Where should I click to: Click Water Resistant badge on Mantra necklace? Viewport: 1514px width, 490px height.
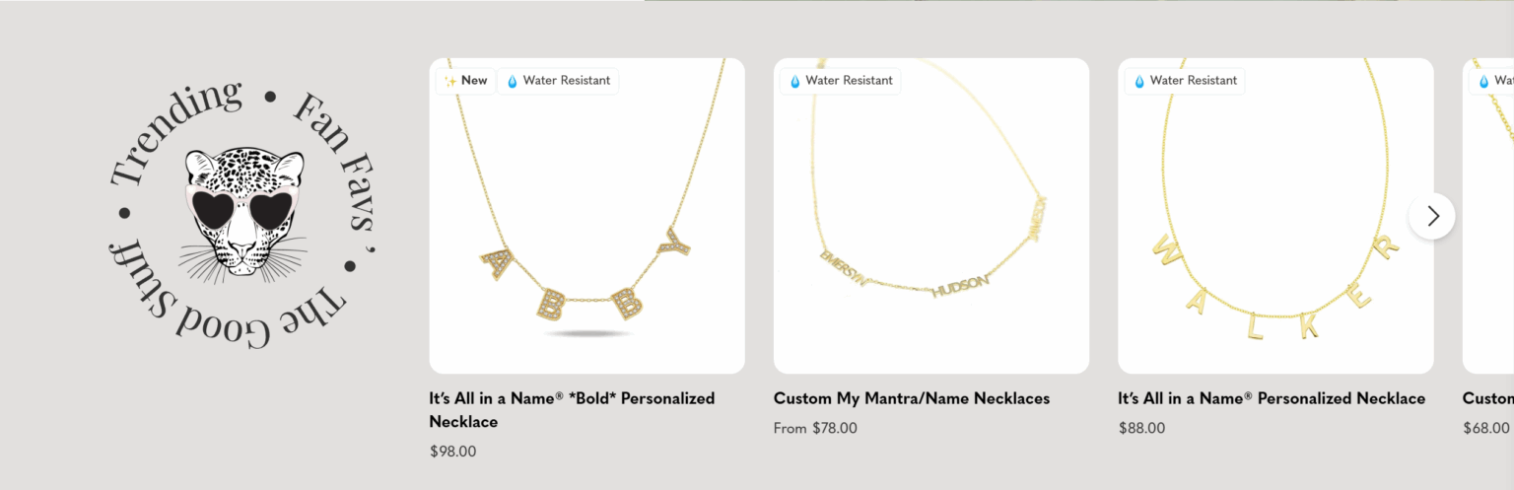840,81
